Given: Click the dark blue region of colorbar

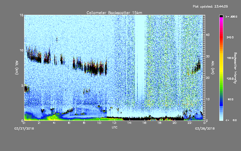Looking at the screenshot, I should pyautogui.click(x=221, y=102).
